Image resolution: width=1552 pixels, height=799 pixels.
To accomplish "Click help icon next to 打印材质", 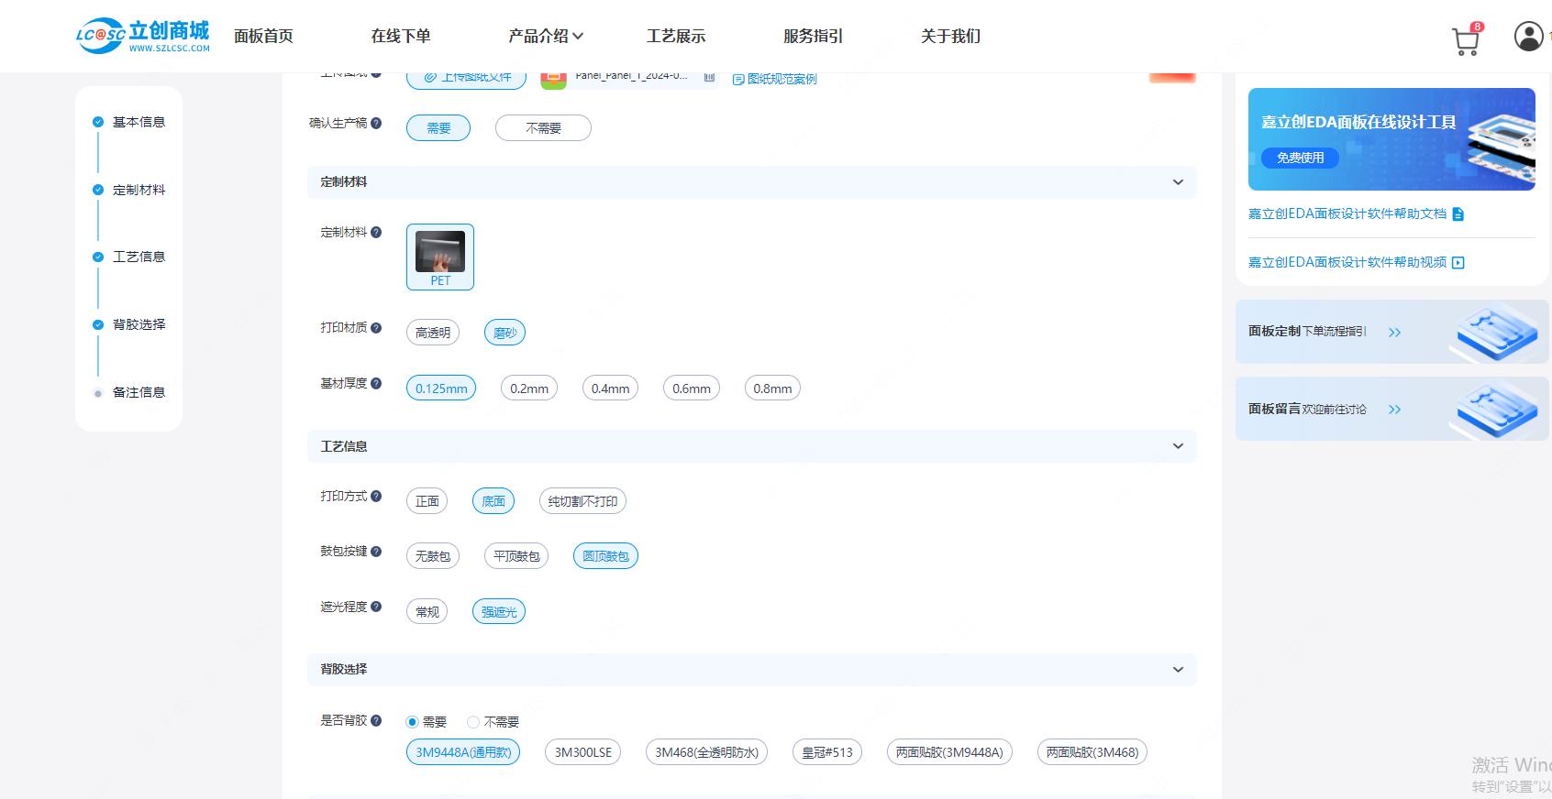I will coord(376,328).
